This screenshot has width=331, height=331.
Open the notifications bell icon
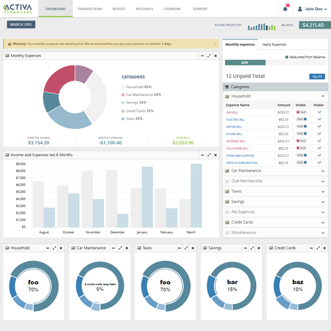click(285, 9)
